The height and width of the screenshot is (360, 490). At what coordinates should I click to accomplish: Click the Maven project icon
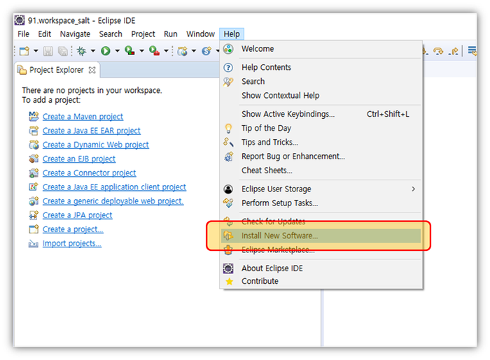34,116
